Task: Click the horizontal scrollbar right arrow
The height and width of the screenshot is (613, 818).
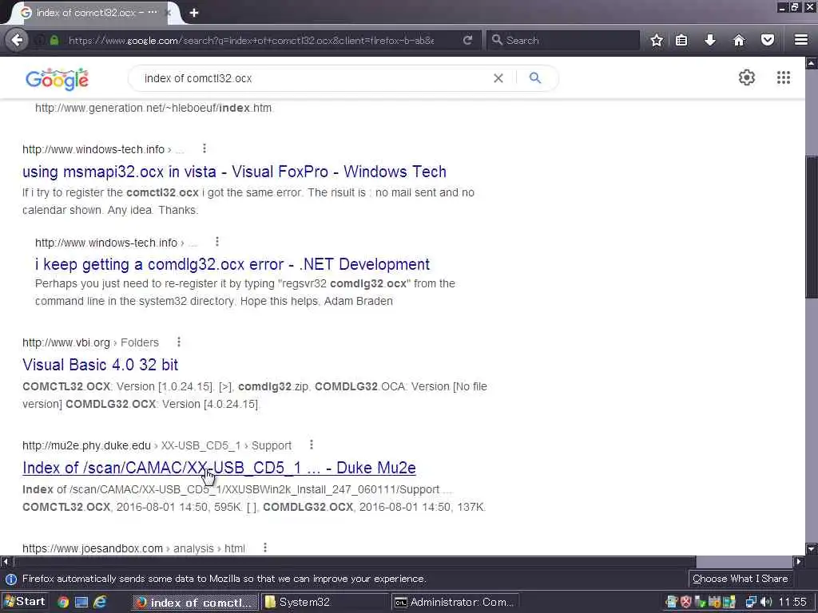Action: [799, 561]
